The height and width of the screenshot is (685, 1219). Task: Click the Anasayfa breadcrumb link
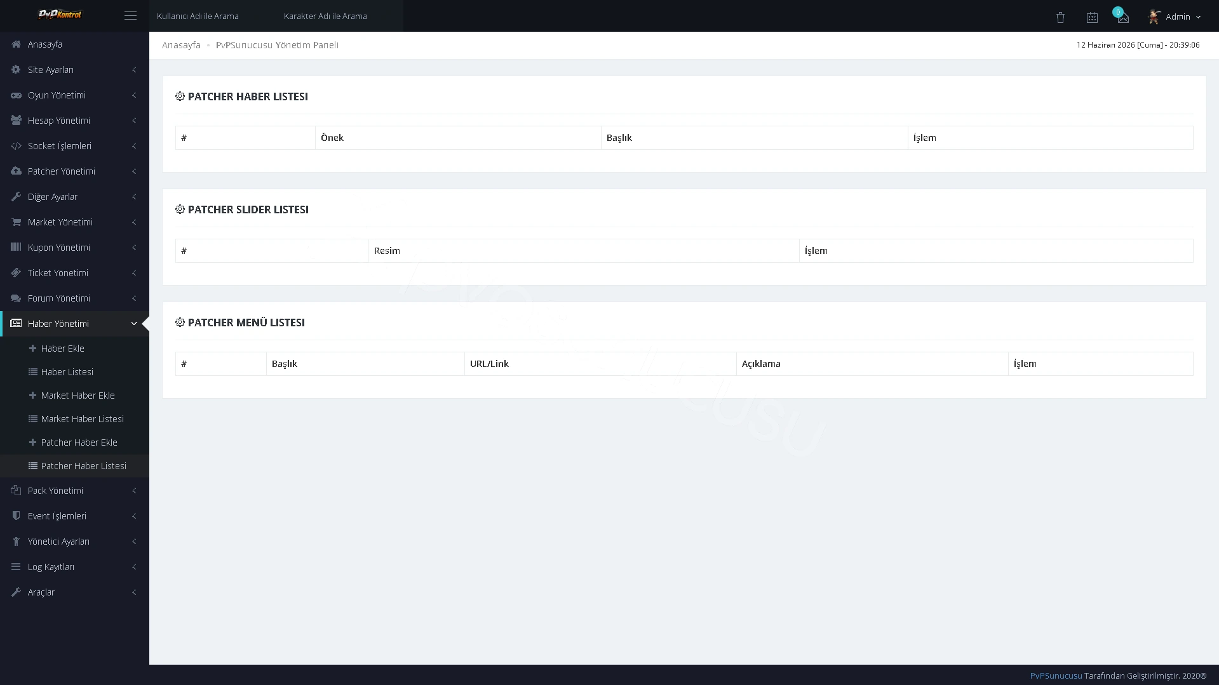(x=181, y=45)
